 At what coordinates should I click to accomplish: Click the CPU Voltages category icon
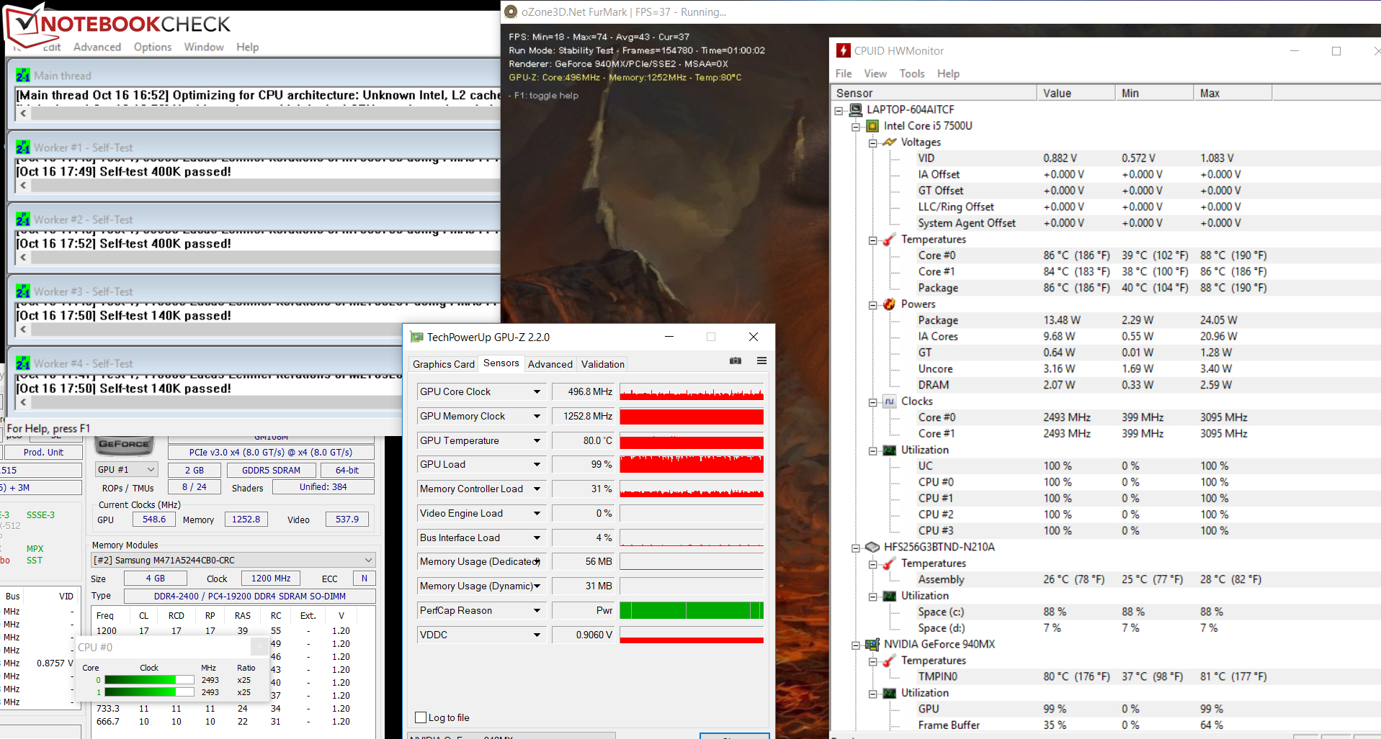[890, 142]
